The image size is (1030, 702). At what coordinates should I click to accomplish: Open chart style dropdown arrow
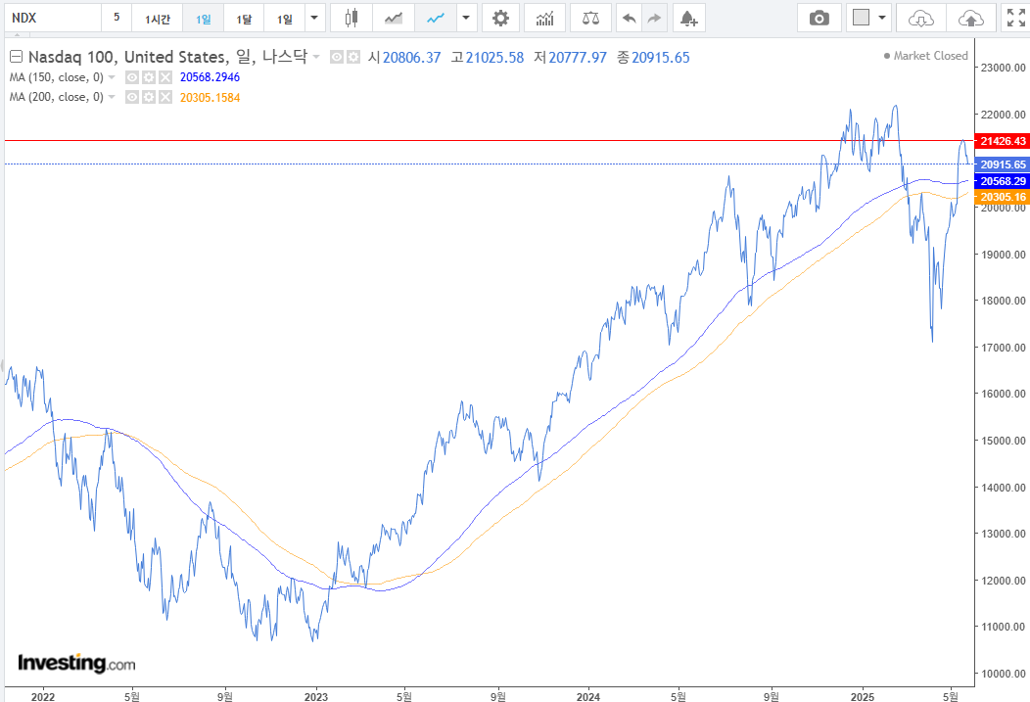tap(466, 19)
